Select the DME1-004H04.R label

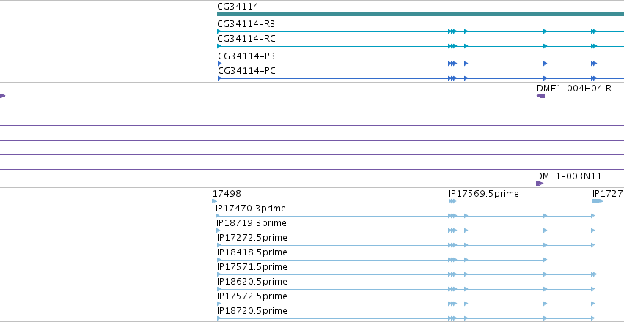(574, 89)
